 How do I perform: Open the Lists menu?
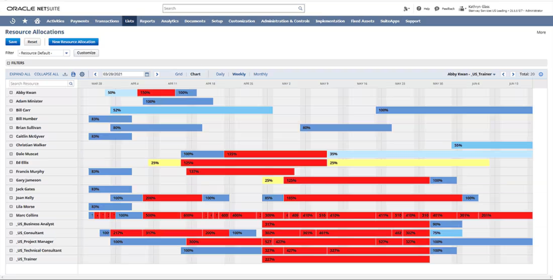(x=129, y=21)
